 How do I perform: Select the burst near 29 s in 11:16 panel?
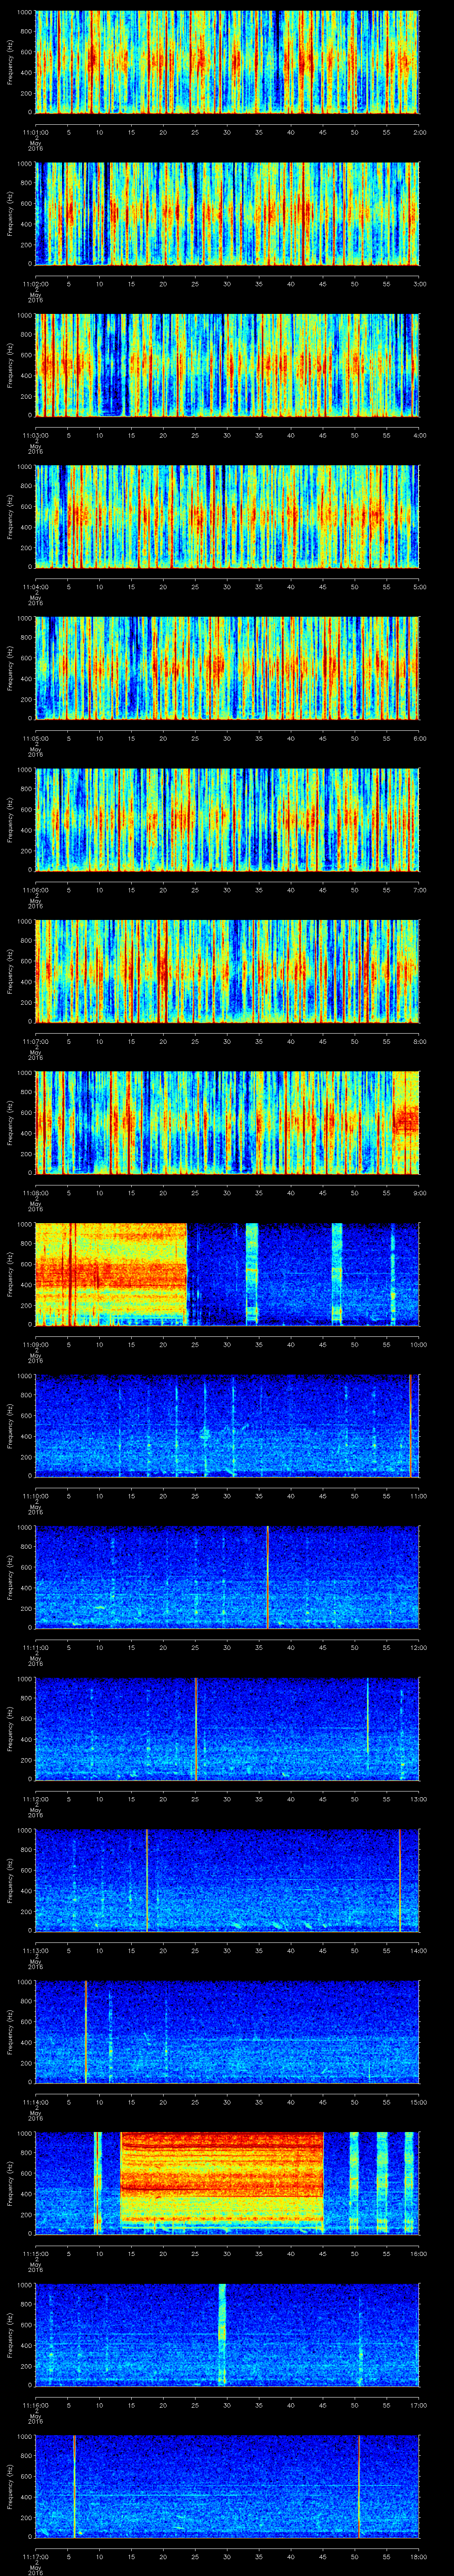pos(222,2334)
